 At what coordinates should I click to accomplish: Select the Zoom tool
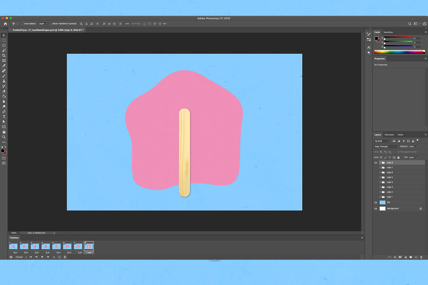tap(4, 137)
